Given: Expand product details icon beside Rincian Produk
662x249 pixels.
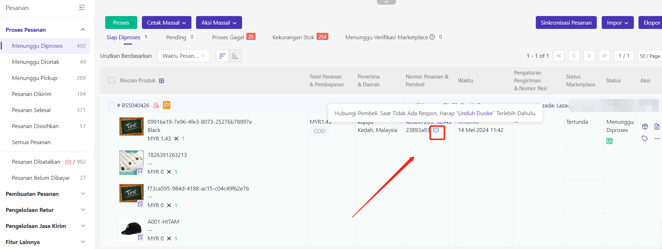Looking at the screenshot, I should pos(161,81).
